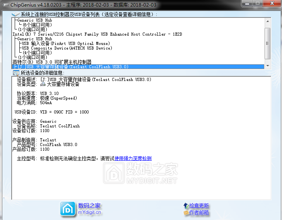Open the 数码之家 mYdigit.cn website link
Screen dimensions: 282x220
pyautogui.click(x=89, y=209)
